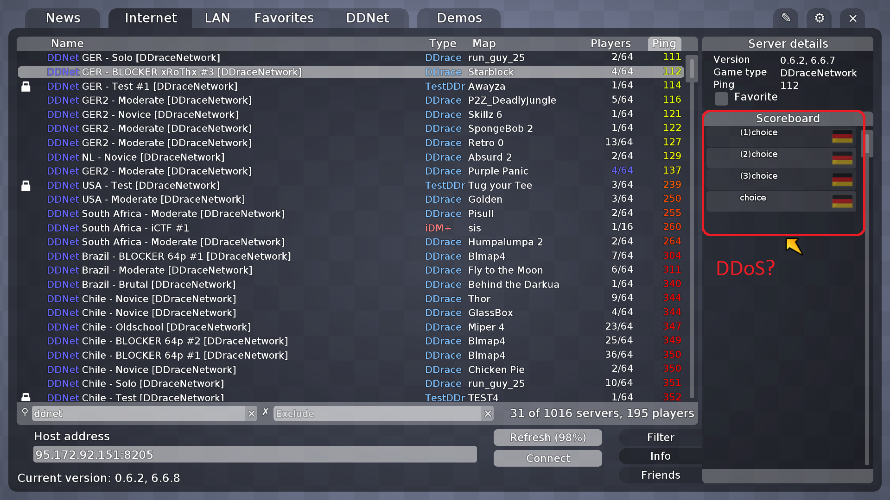
Task: Click the Refresh button
Action: pos(547,437)
